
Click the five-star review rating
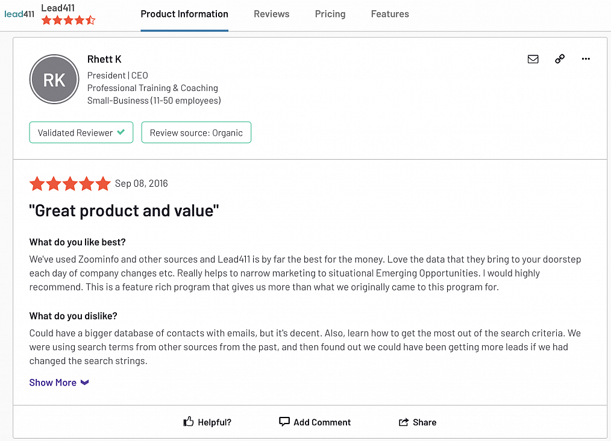(70, 184)
